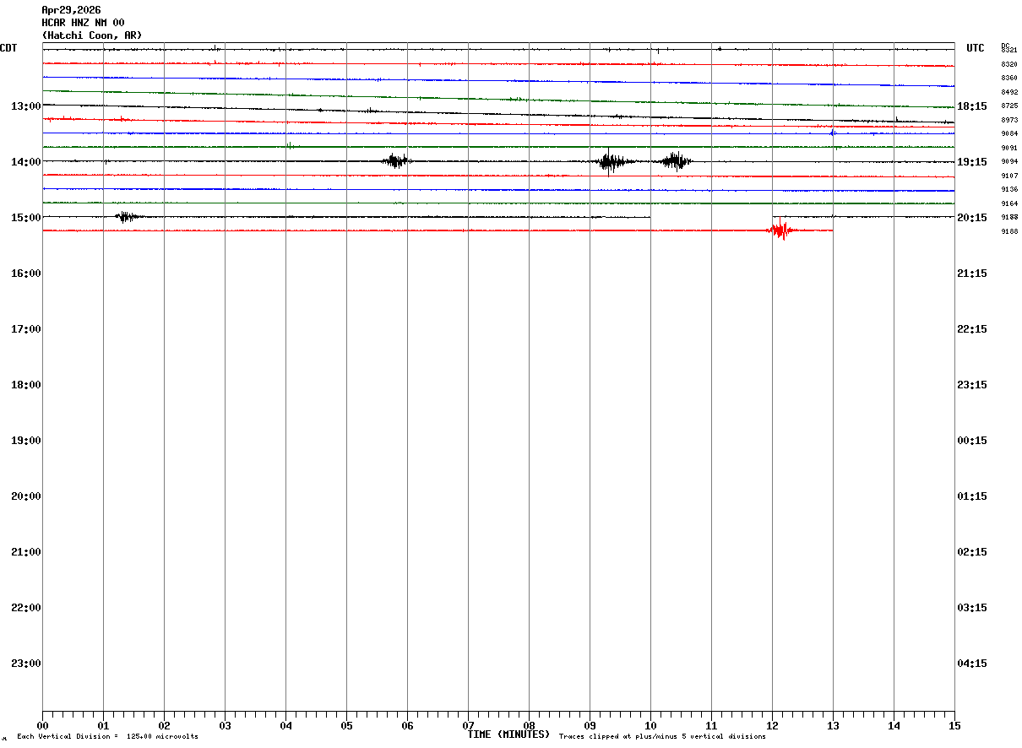Click the 20:15 UTC time label
Screen dimensions: 1022x748
972,217
